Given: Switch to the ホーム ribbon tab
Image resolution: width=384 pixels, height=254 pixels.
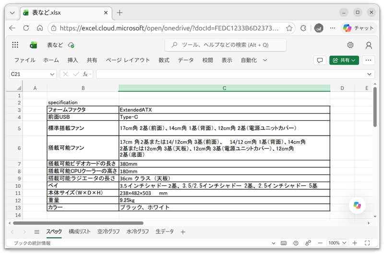Looking at the screenshot, I should (x=51, y=60).
